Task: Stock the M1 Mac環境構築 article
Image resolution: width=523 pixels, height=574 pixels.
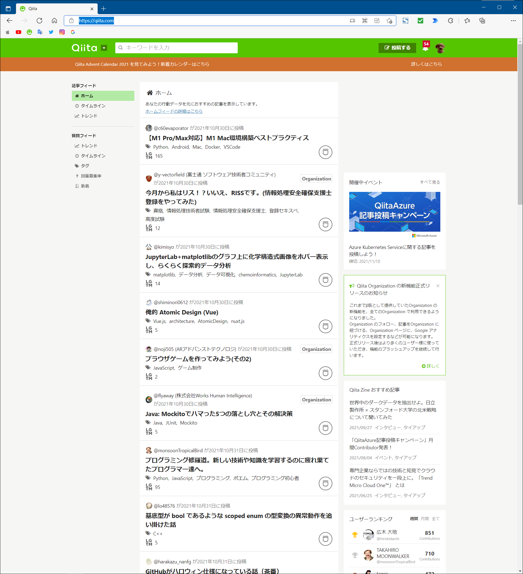Action: [325, 152]
